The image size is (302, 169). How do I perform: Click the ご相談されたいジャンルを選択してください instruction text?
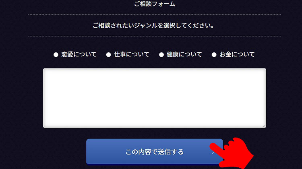coord(153,25)
